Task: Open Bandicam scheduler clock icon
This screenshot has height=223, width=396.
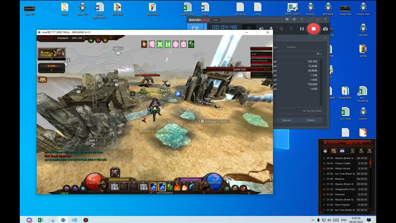Action: [x=294, y=19]
